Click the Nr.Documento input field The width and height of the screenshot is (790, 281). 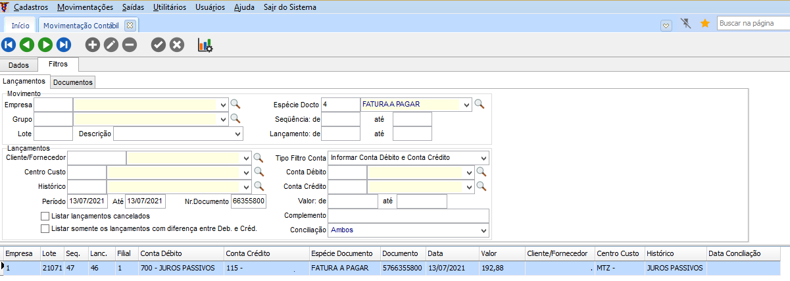tap(249, 201)
